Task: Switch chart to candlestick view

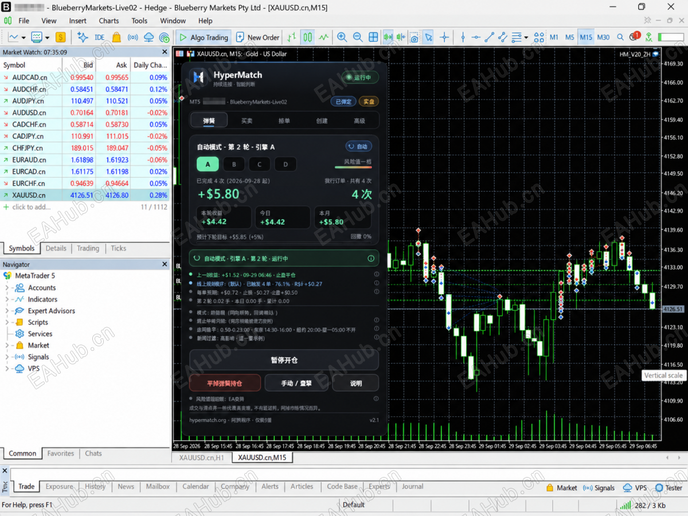Action: [308, 37]
